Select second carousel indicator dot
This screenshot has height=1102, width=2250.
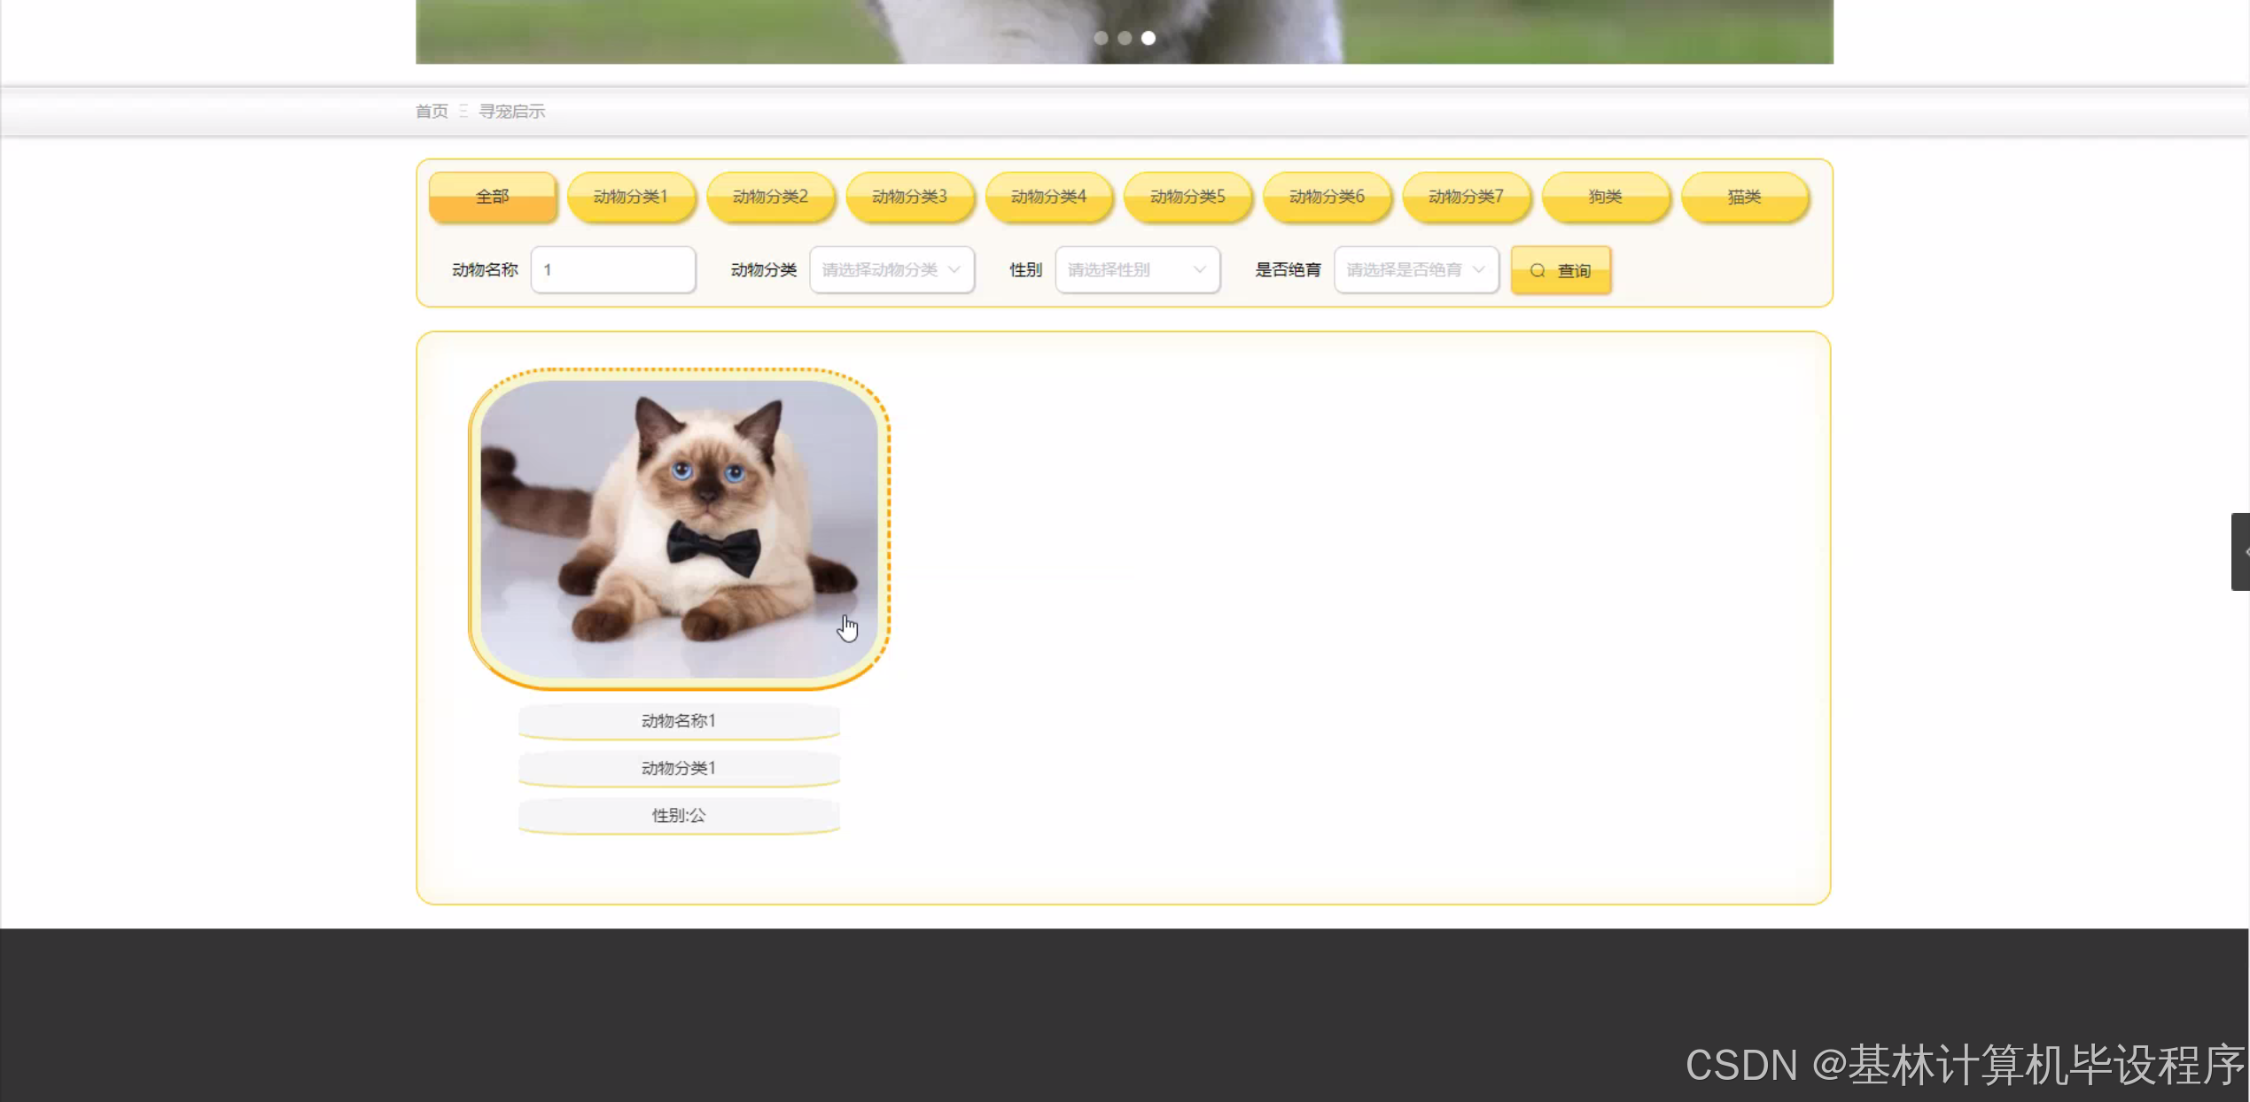1125,38
